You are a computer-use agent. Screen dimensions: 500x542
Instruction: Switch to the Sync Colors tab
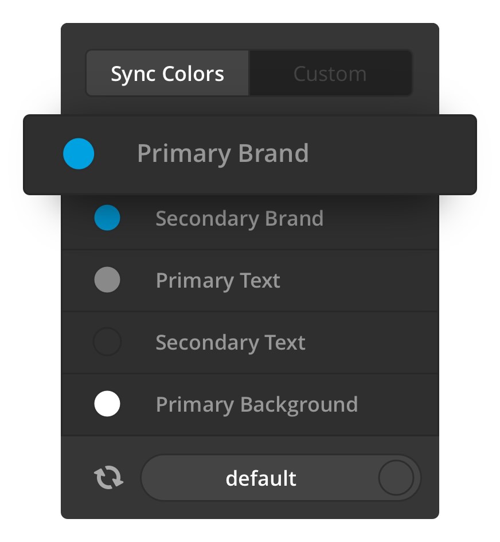167,73
